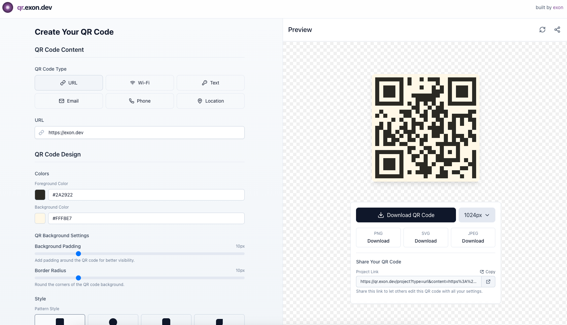Click the share icon in Preview header
The height and width of the screenshot is (325, 567).
pyautogui.click(x=557, y=30)
